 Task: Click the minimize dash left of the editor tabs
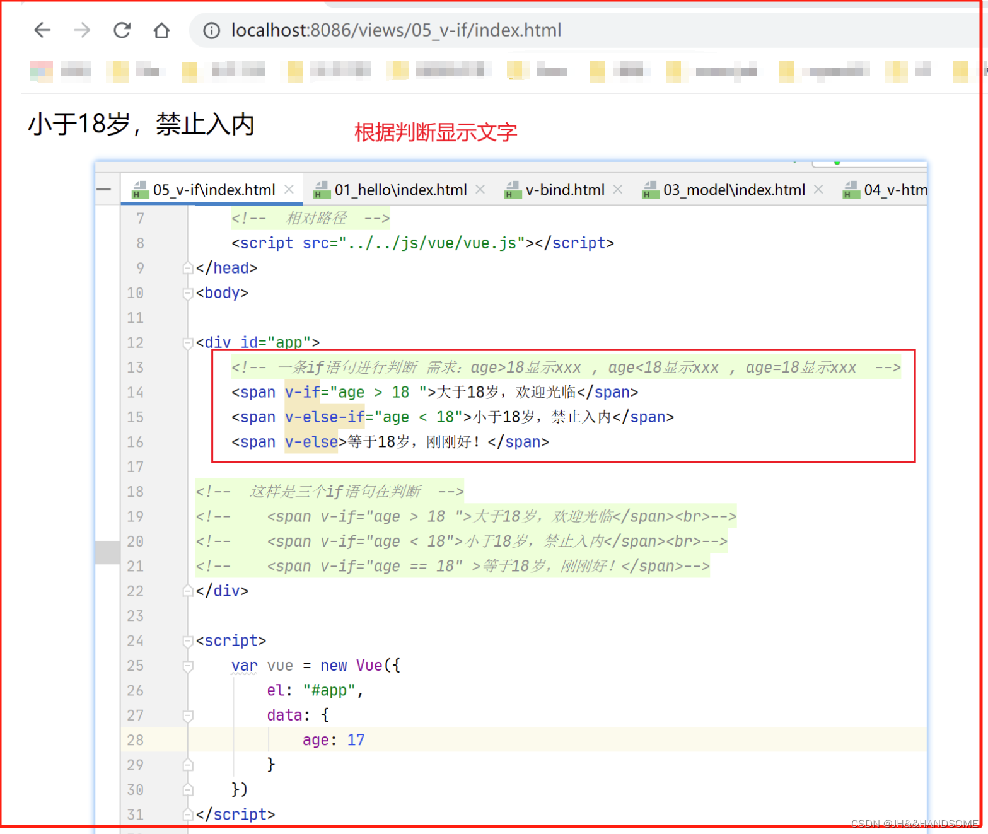(x=104, y=189)
